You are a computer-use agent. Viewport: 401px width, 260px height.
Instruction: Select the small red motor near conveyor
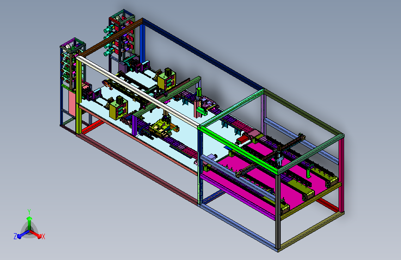pyautogui.click(x=242, y=139)
